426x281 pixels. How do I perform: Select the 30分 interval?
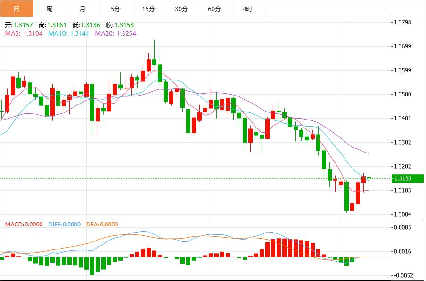(182, 9)
